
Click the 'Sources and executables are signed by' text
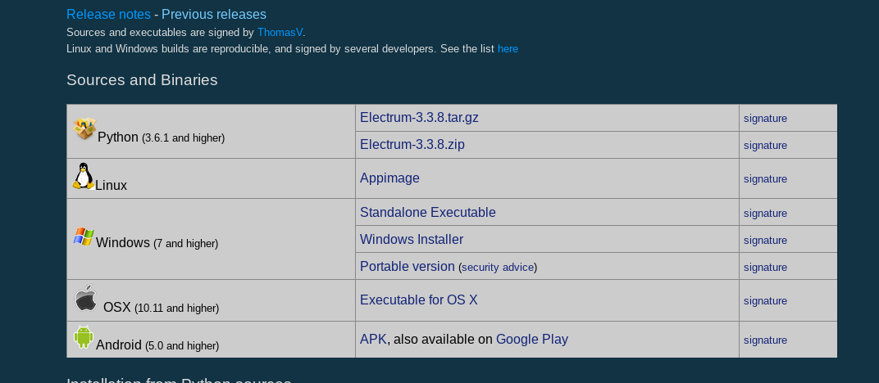161,33
